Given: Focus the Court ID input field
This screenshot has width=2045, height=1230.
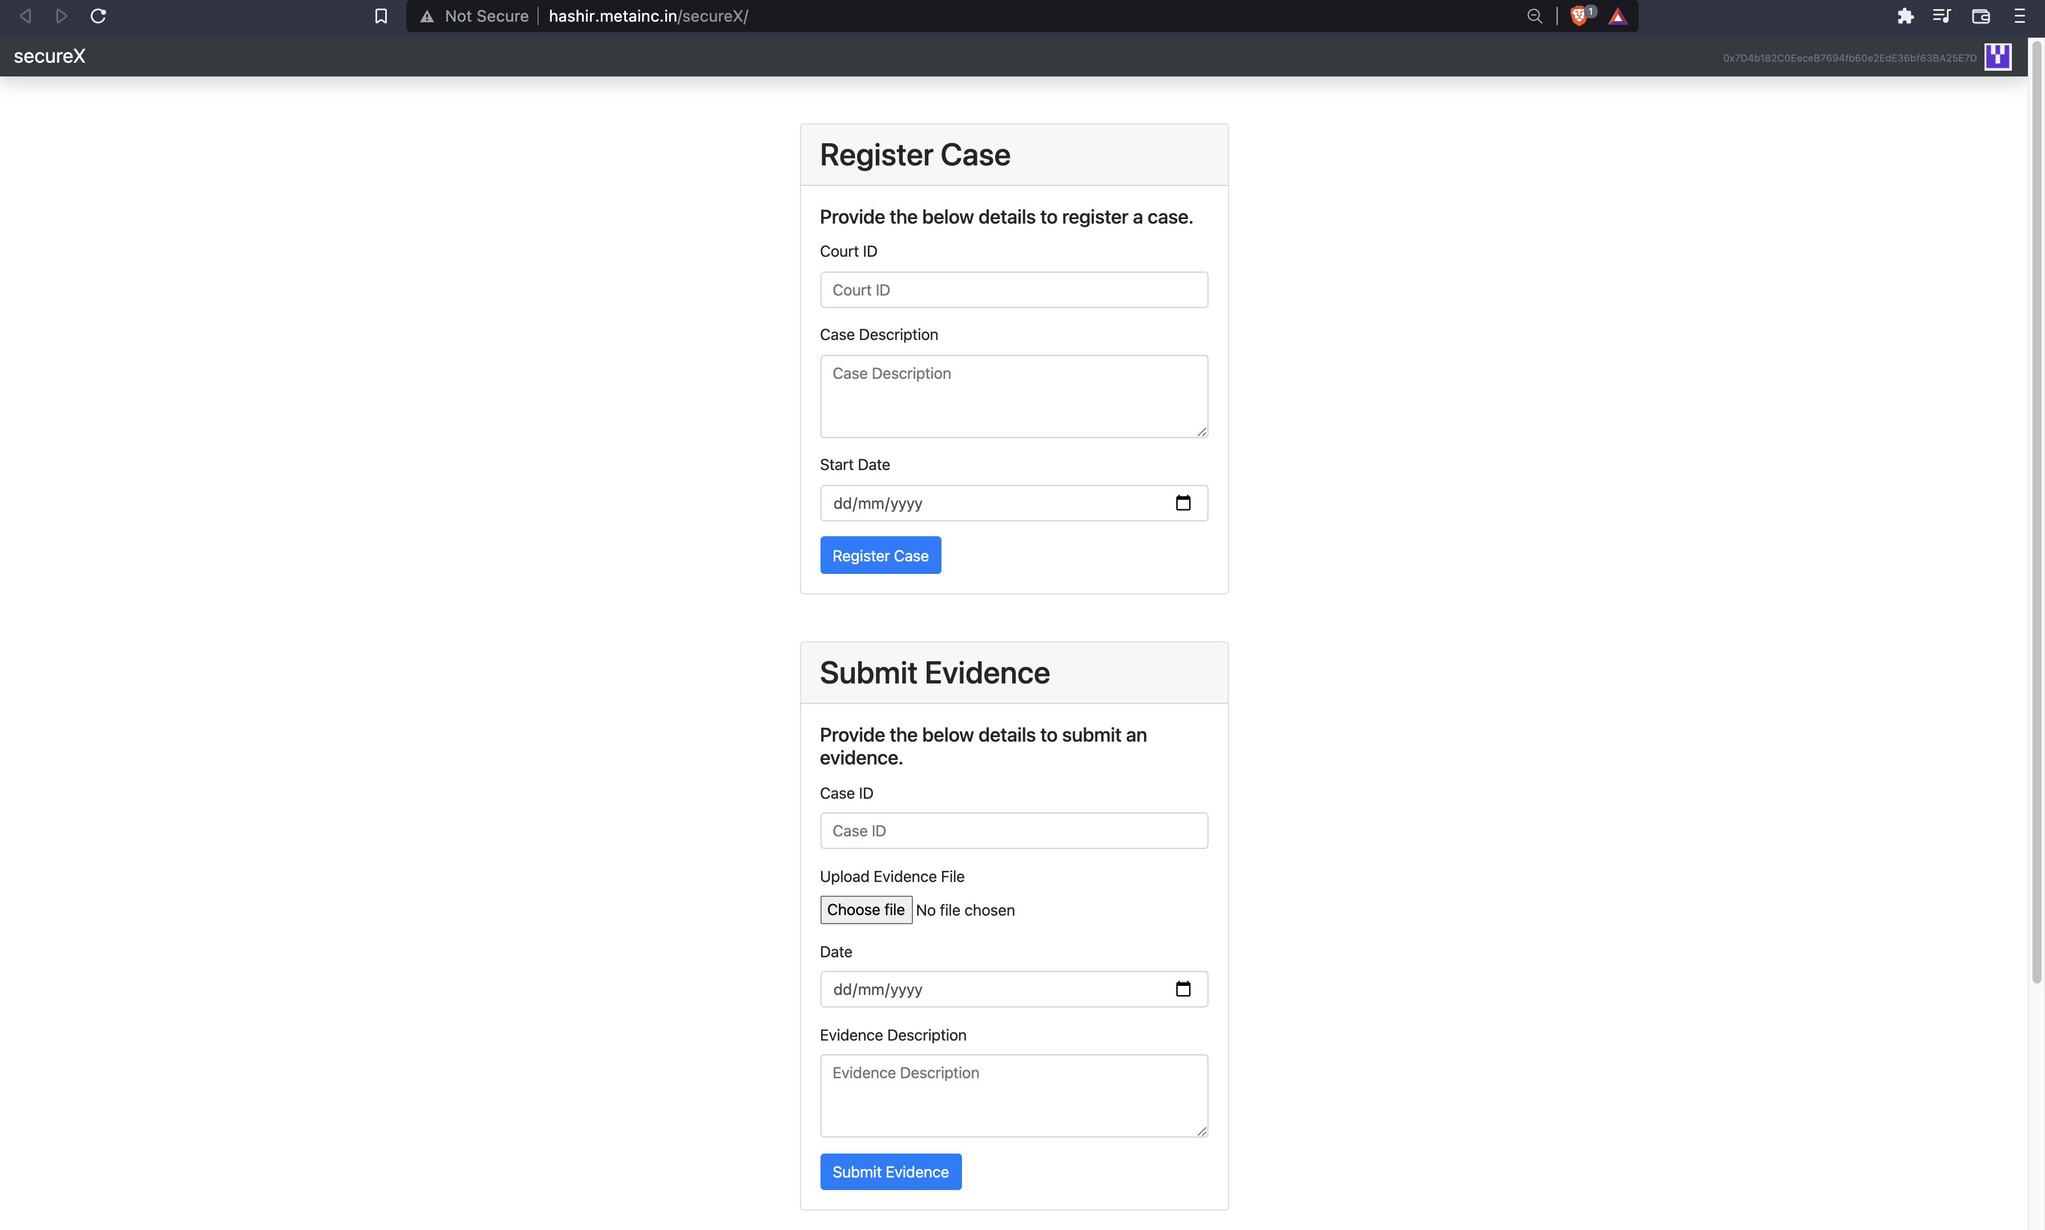Looking at the screenshot, I should point(1013,290).
